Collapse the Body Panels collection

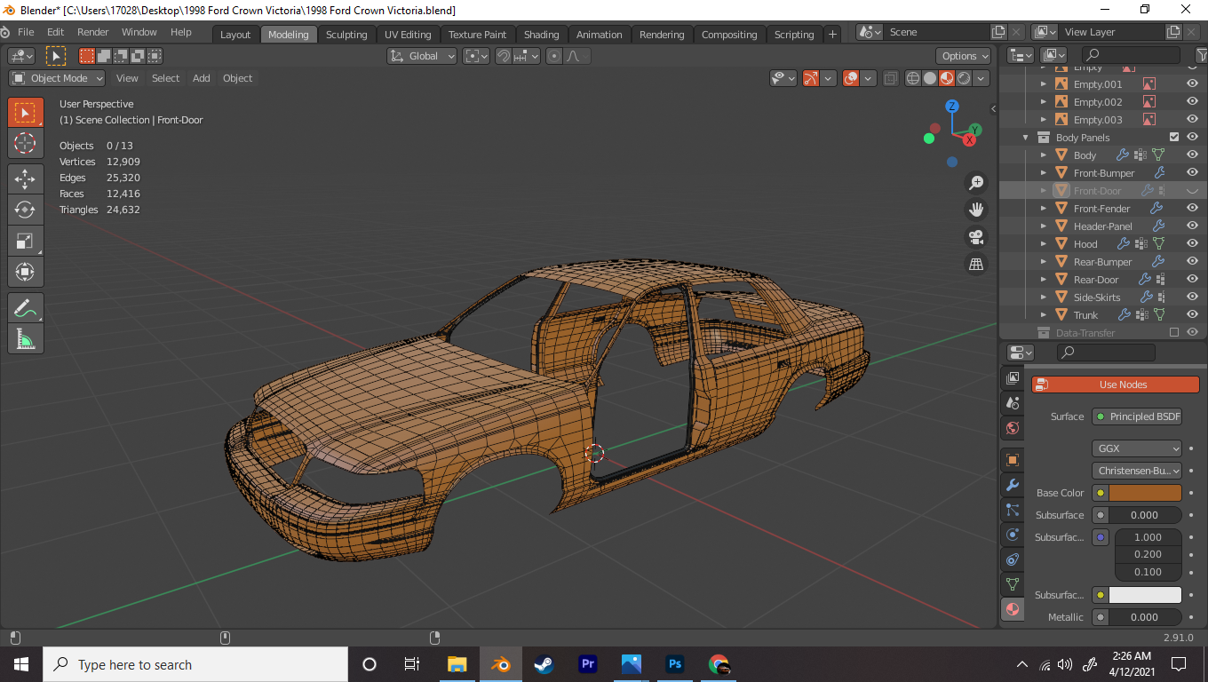point(1026,137)
